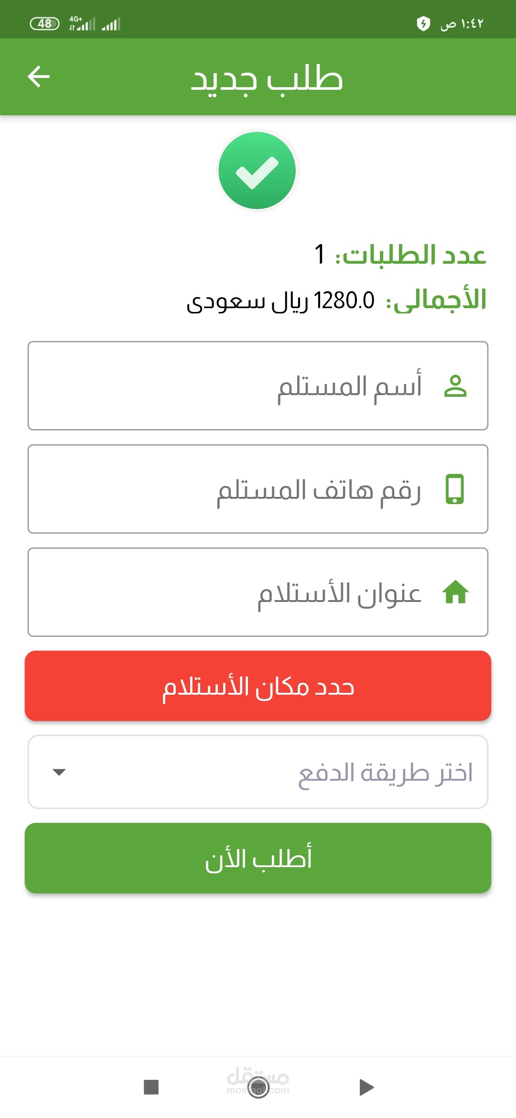Tap the green checkmark success icon
Viewport: 516px width, 1118px height.
[258, 171]
